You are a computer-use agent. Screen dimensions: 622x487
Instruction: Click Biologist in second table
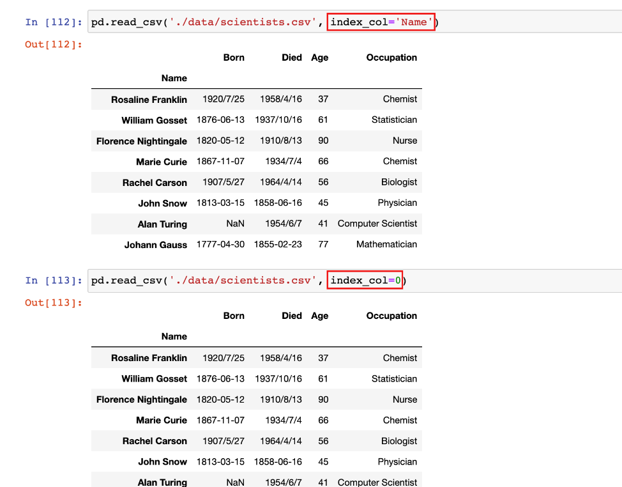(x=399, y=441)
